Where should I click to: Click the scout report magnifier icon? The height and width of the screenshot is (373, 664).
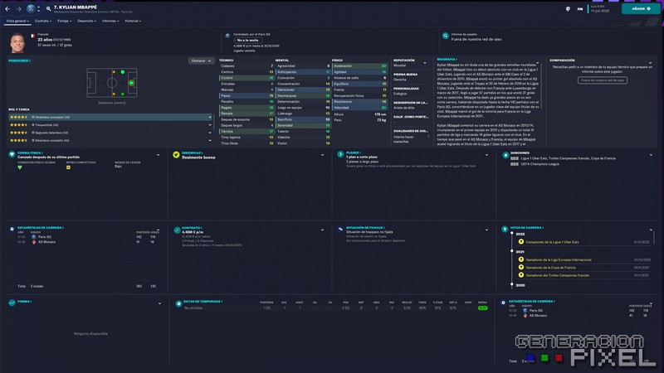(446, 36)
